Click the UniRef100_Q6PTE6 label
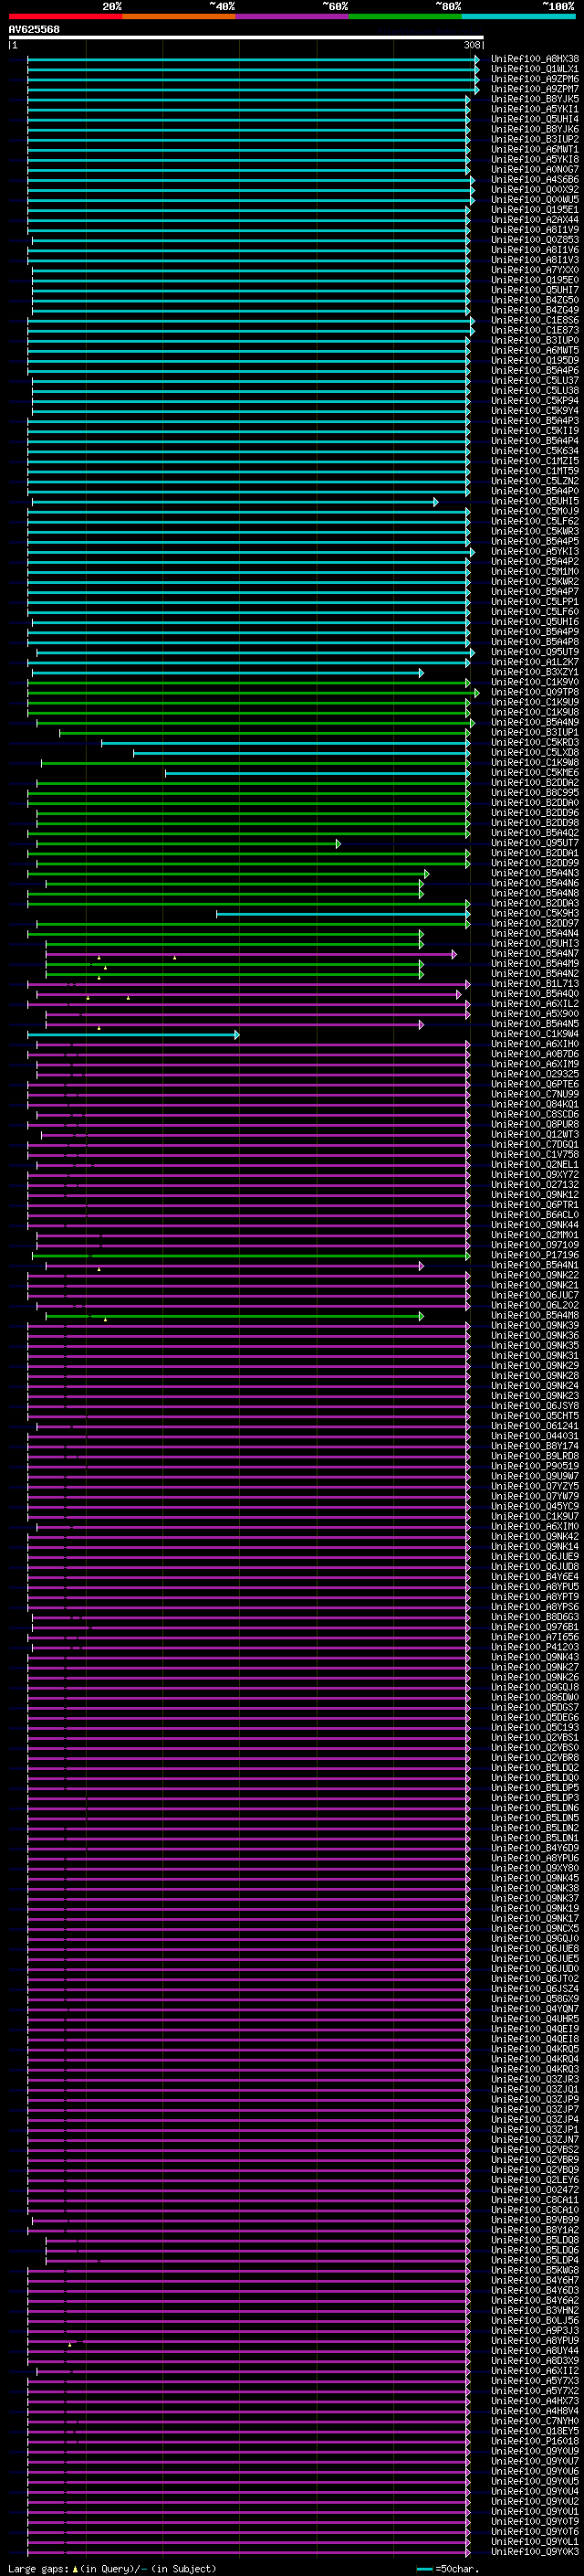584x2576 pixels. tap(535, 1084)
